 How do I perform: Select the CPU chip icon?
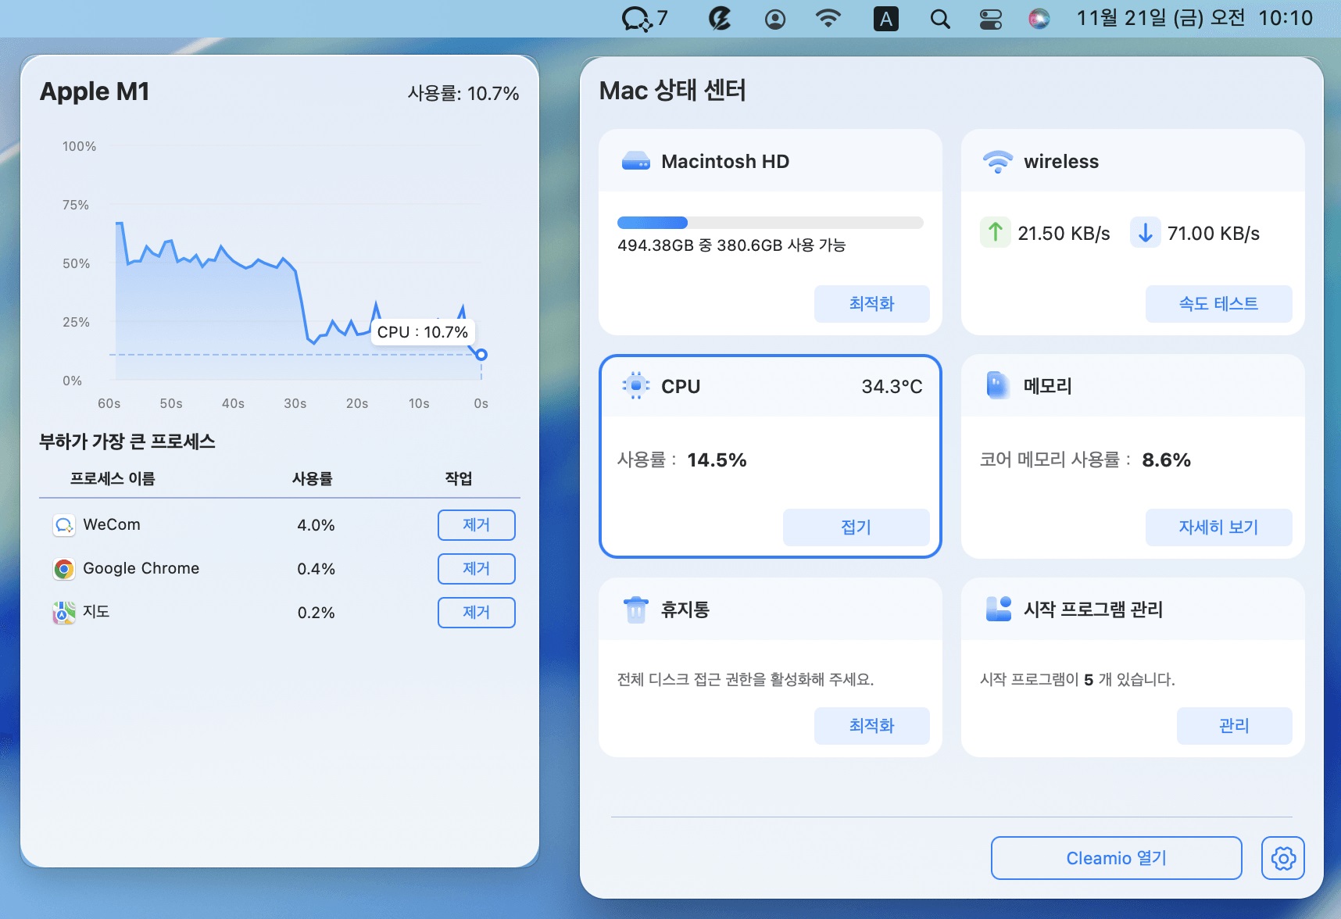(635, 385)
